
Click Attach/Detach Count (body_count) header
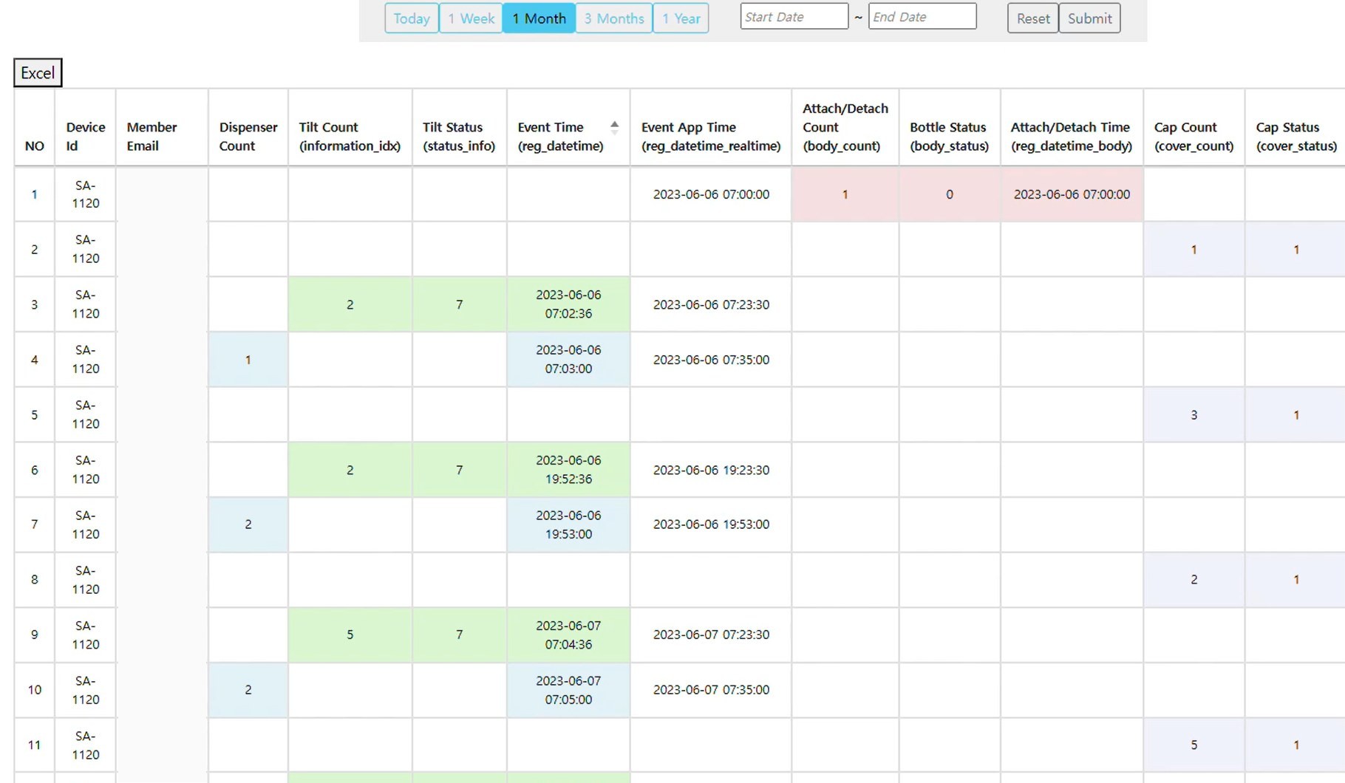(x=845, y=127)
